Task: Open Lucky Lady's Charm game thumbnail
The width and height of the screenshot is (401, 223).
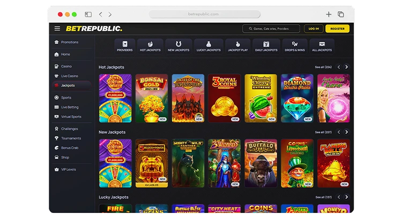Action: (x=333, y=98)
